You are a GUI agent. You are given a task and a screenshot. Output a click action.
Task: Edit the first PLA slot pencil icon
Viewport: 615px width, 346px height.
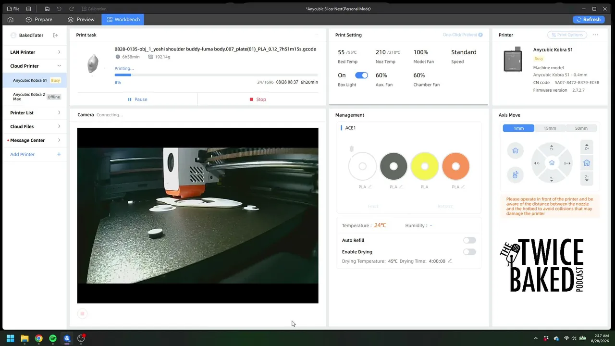point(369,187)
